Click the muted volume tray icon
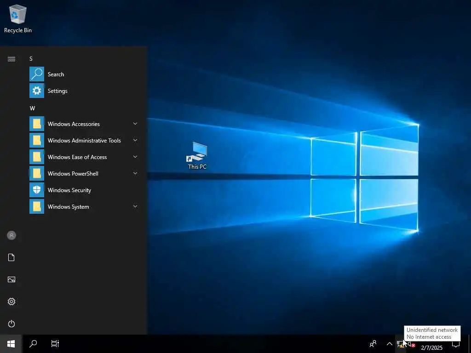471x353 pixels. point(411,344)
